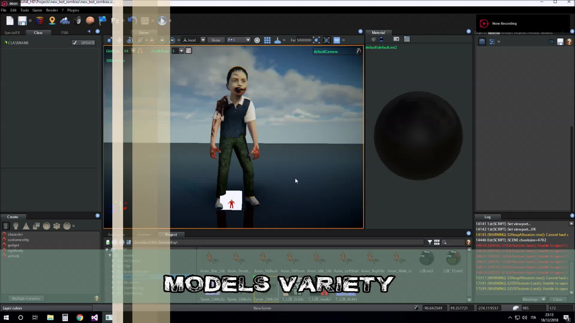Click the colorful Rubik's cube icon
The image size is (575, 323).
40,21
